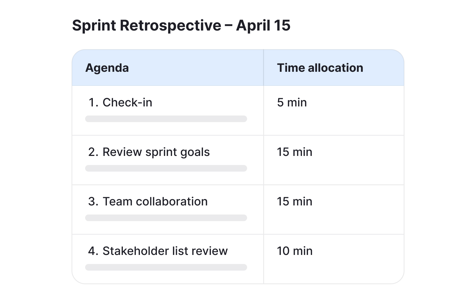This screenshot has width=476, height=297.
Task: Click the gray bar under Stakeholder list review
Action: (166, 267)
